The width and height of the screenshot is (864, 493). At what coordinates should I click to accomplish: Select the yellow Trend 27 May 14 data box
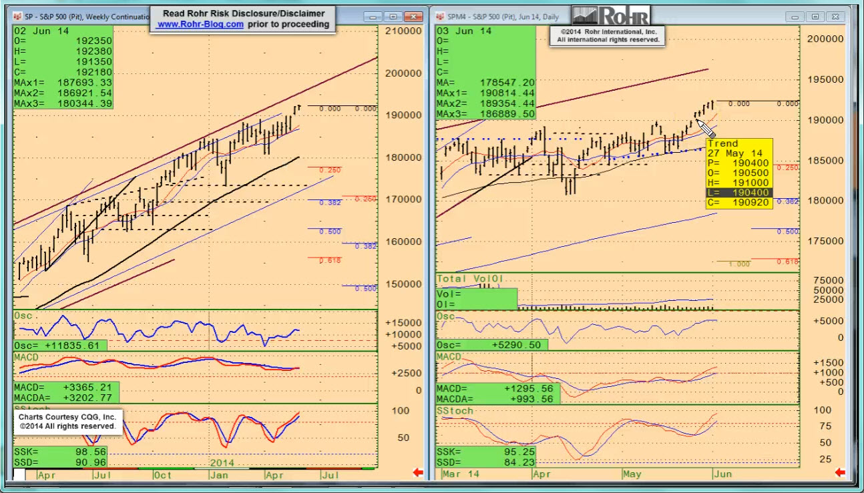[738, 173]
